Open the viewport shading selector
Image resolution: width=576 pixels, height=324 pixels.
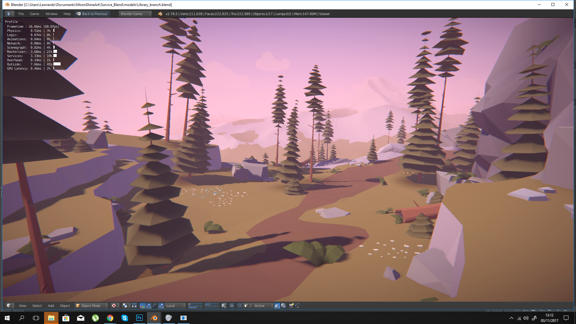pos(114,306)
